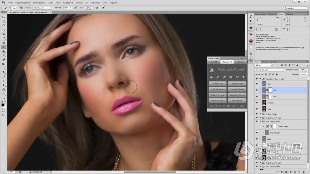This screenshot has height=174, width=310.
Task: Click the patch icon in Retouch Panel
Action: tap(231, 77)
